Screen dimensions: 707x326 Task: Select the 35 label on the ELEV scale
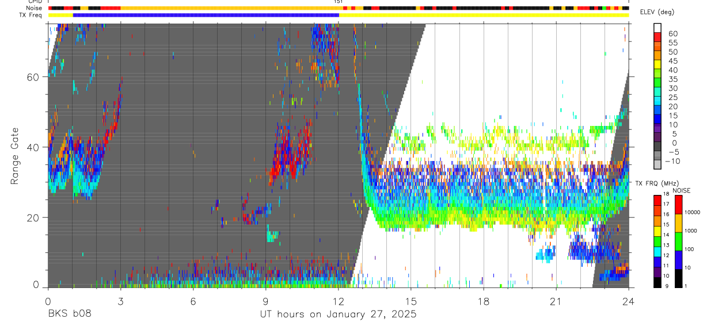[672, 79]
